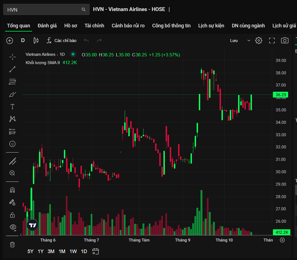The image size is (297, 260).
Task: Open the Cảnh báo rủi ro tab
Action: pyautogui.click(x=128, y=26)
